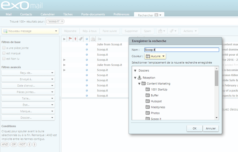Open the Nouveau message dropdown arrow
Screen dimensions: 238x152
(56, 31)
